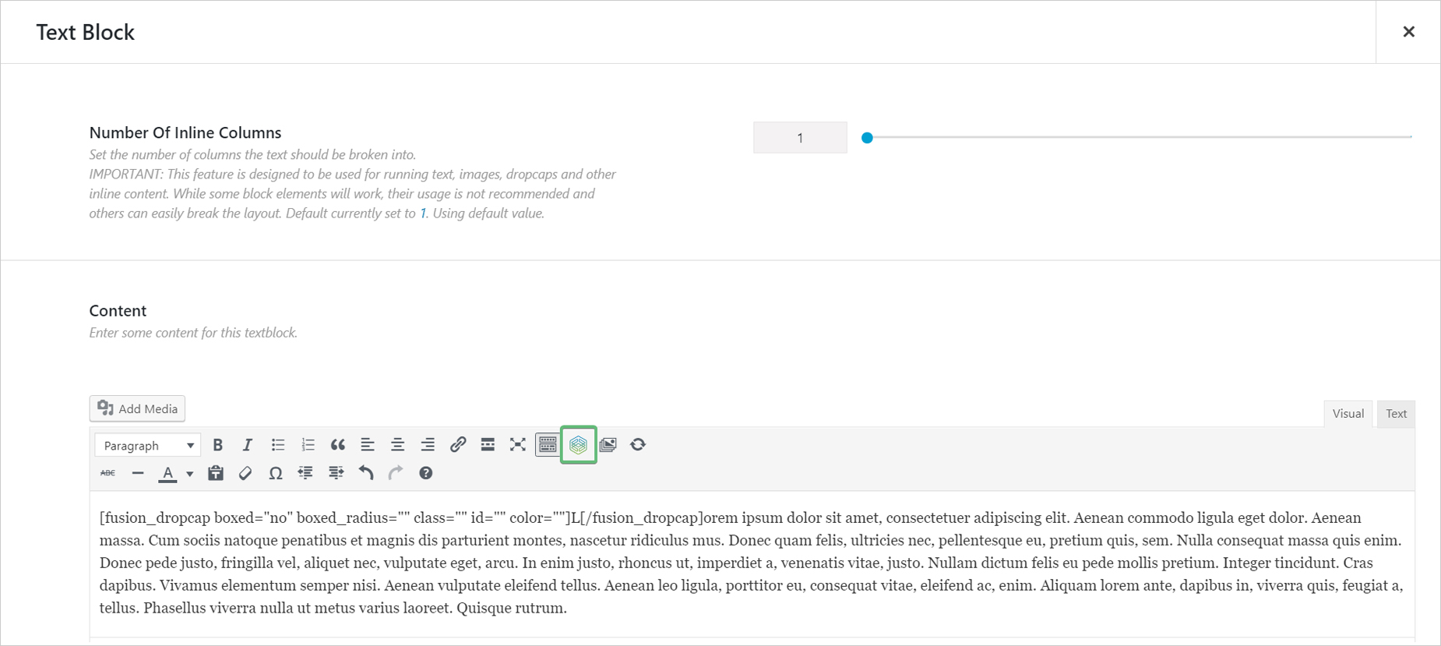Click into the content editor text area
Viewport: 1441px width, 646px height.
pyautogui.click(x=752, y=563)
